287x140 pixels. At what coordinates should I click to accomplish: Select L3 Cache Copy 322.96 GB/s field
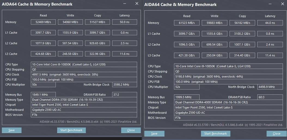[97, 54]
